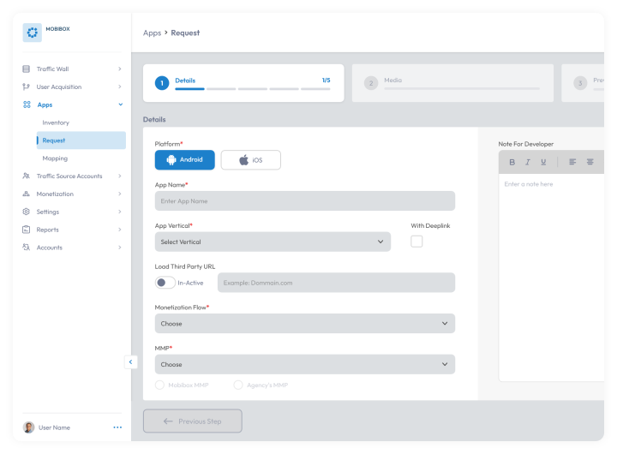Toggle italic formatting in note editor
617x454 pixels.
[x=528, y=162]
